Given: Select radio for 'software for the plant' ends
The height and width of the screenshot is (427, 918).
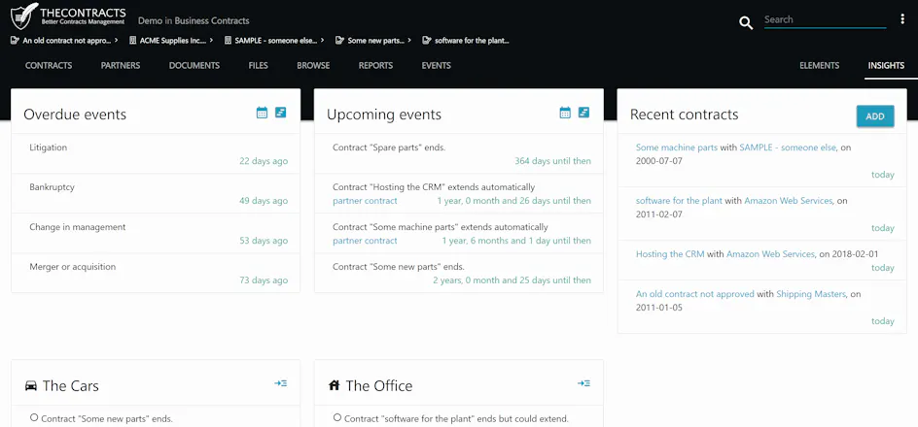Looking at the screenshot, I should (337, 417).
